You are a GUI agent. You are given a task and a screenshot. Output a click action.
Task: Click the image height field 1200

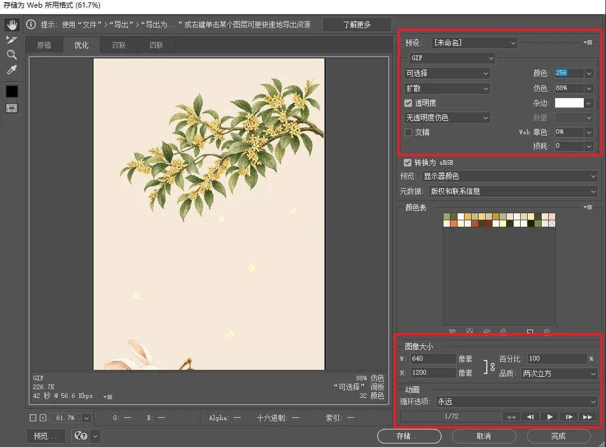433,372
